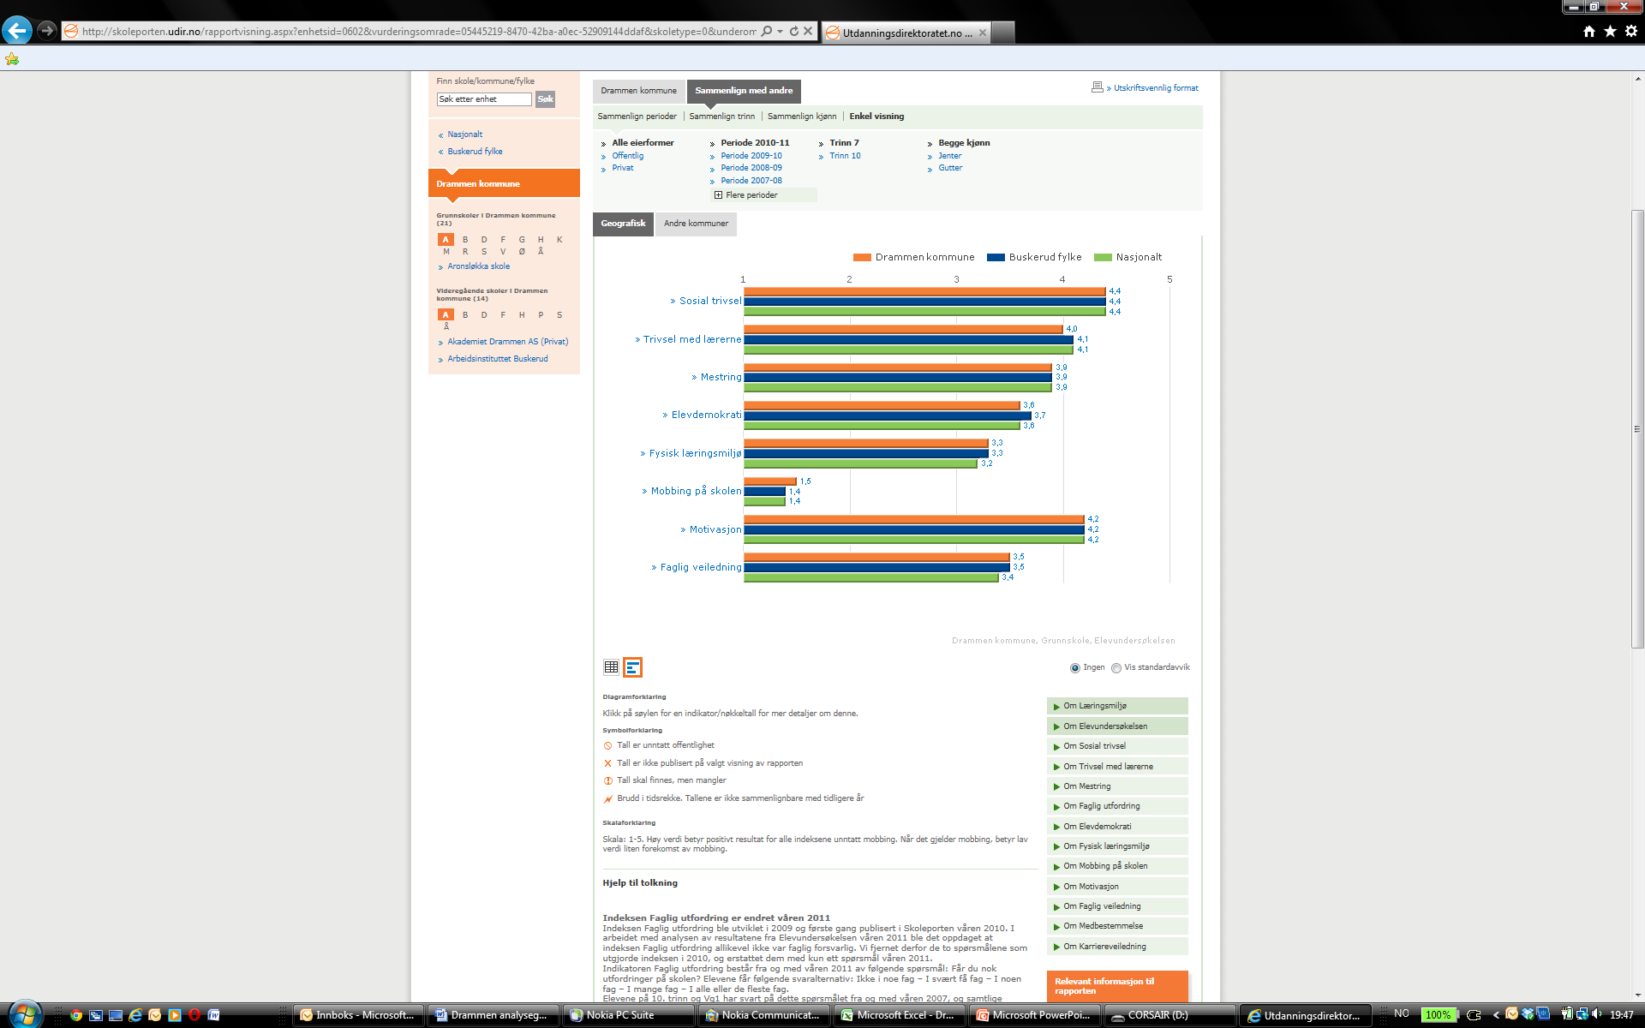Viewport: 1645px width, 1028px height.
Task: Select bar chart view icon
Action: tap(632, 666)
